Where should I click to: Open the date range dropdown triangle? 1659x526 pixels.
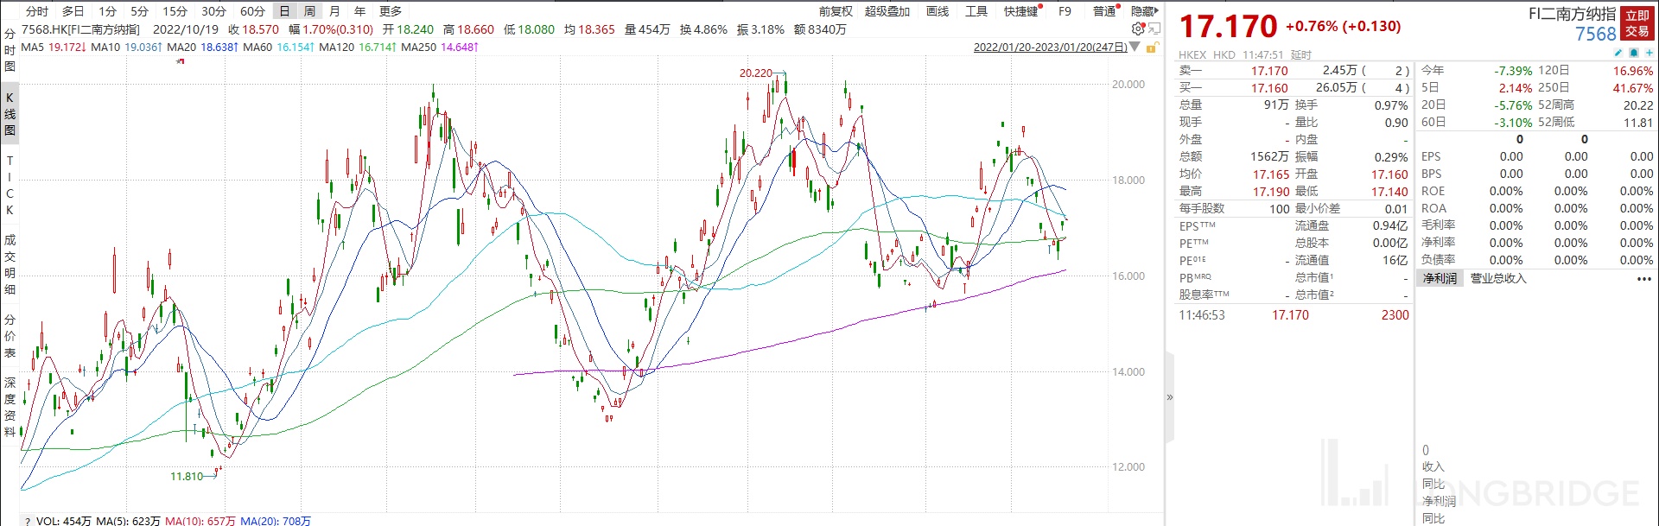click(x=1135, y=47)
